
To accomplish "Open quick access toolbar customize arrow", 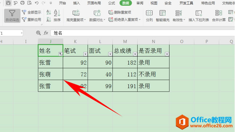I will click(x=51, y=3).
